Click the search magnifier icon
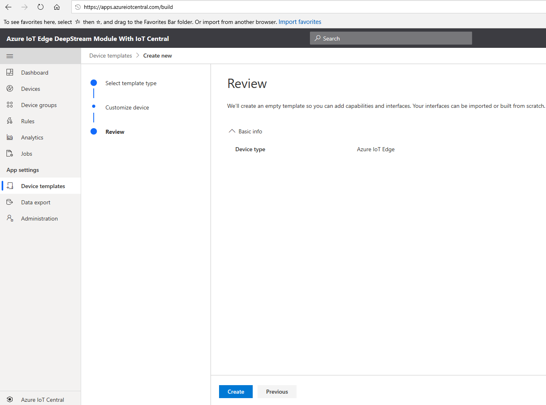 [318, 38]
